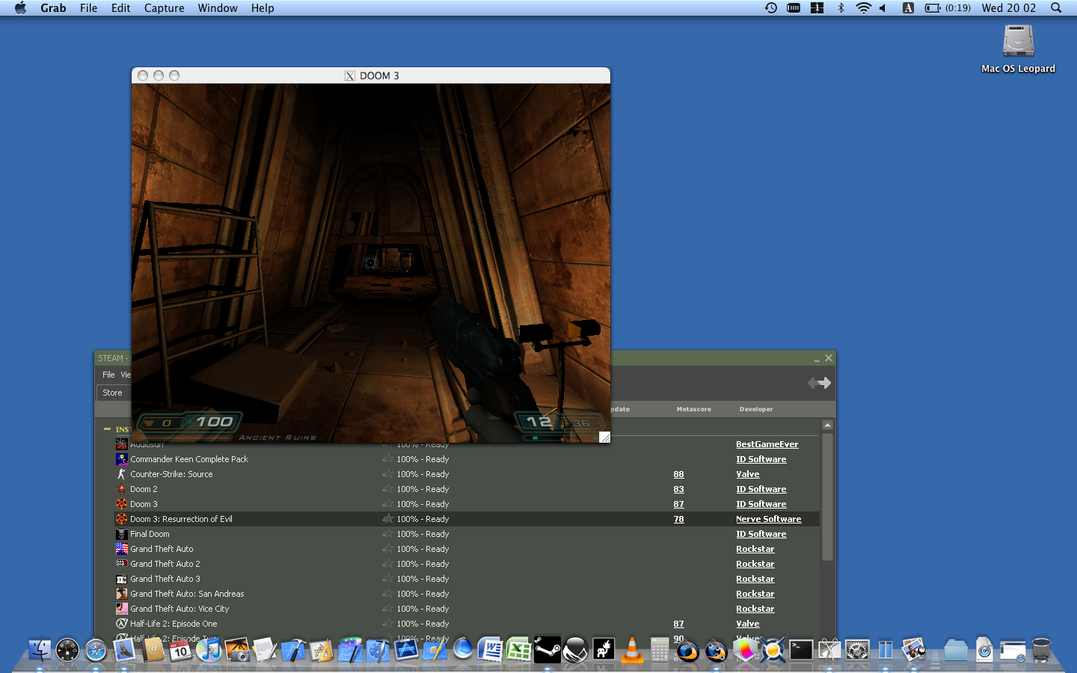The image size is (1077, 673).
Task: Open Xcode hammer icon in Dock
Action: 293,649
